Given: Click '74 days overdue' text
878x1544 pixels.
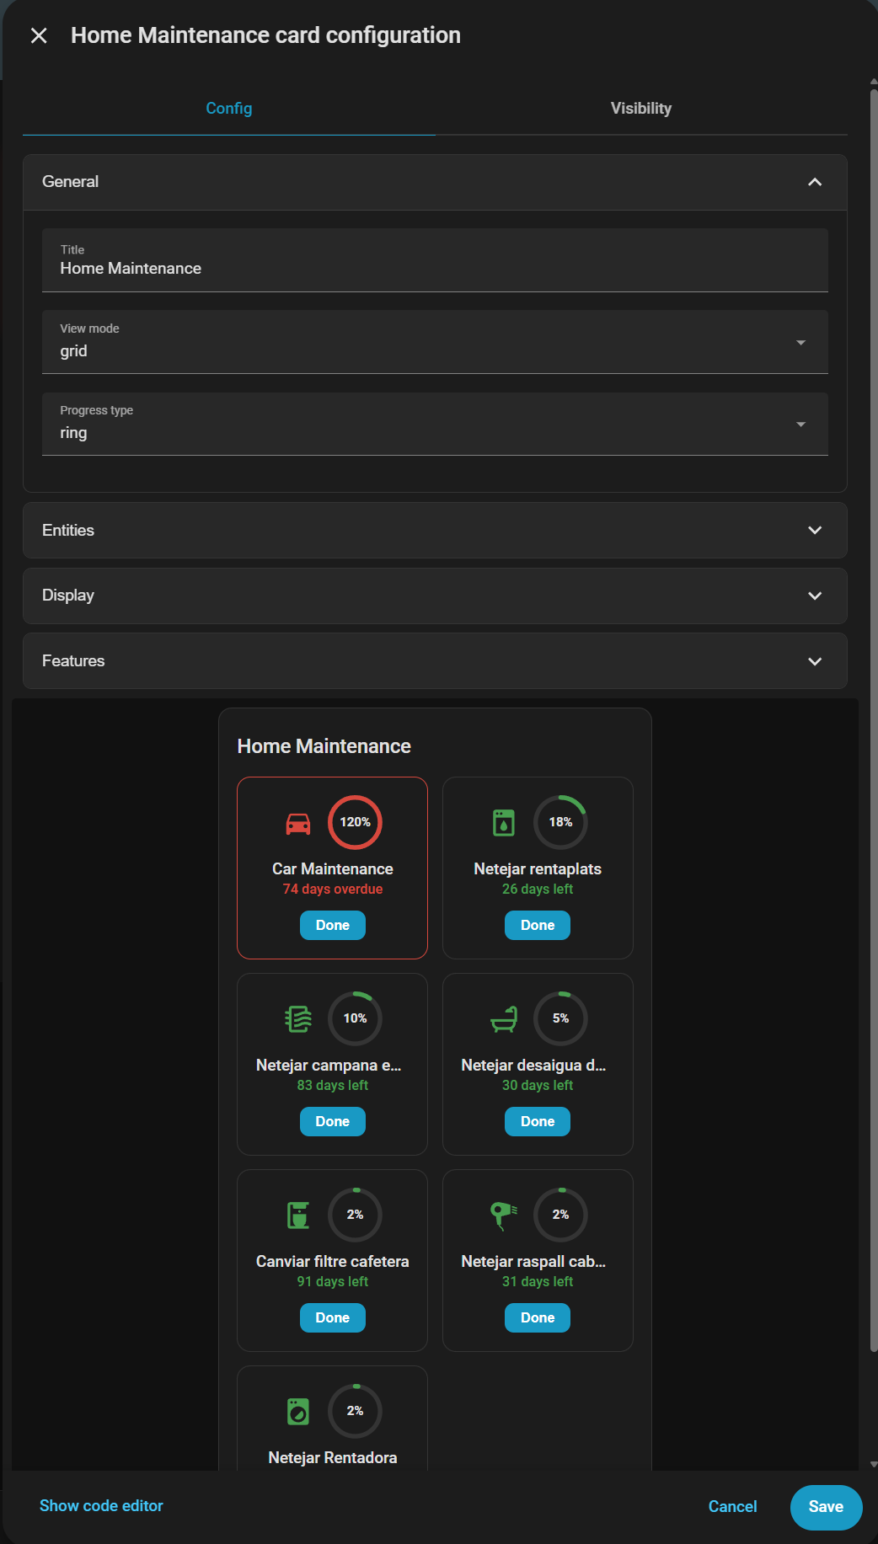Looking at the screenshot, I should pos(333,890).
